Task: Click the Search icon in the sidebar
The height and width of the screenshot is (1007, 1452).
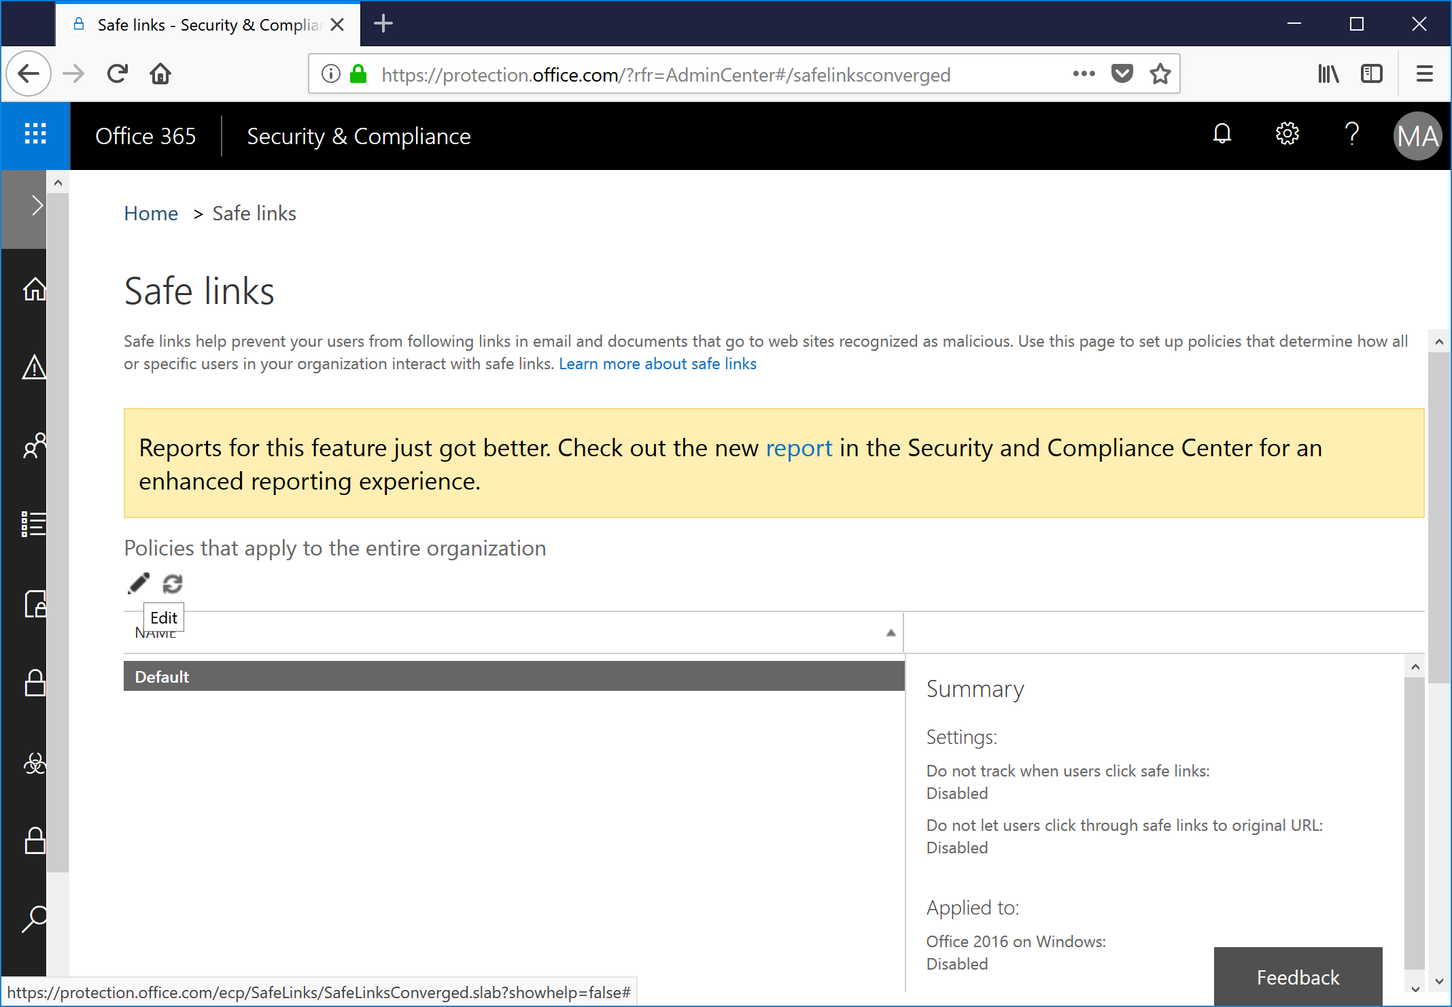Action: (x=34, y=919)
